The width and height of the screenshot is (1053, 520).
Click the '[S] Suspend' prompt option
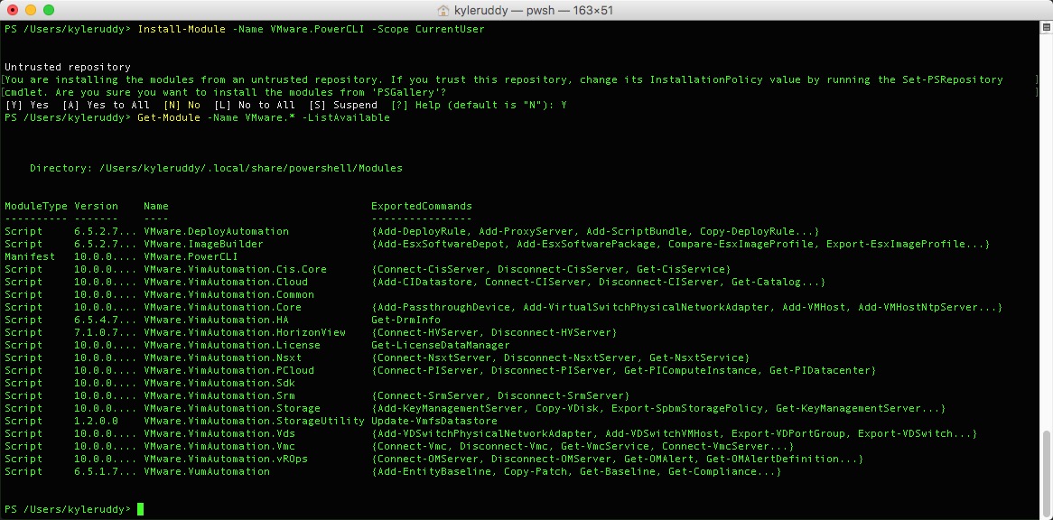tap(342, 105)
